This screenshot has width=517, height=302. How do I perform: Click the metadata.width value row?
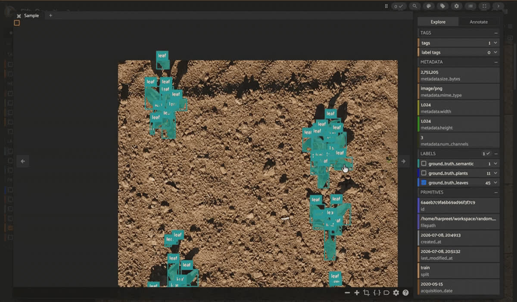[459, 108]
